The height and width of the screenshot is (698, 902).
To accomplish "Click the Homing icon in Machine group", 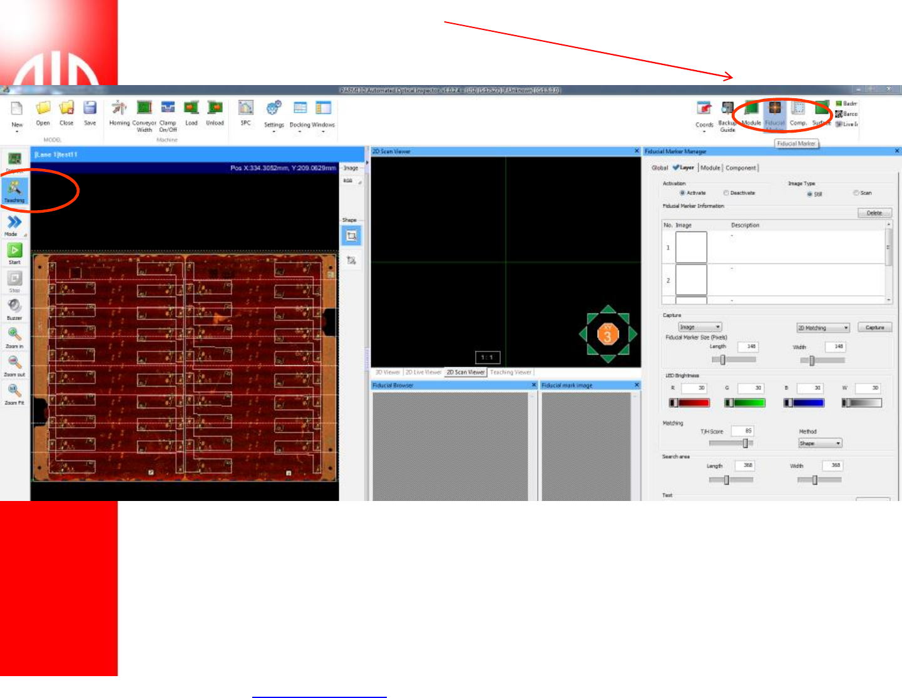I will [119, 109].
